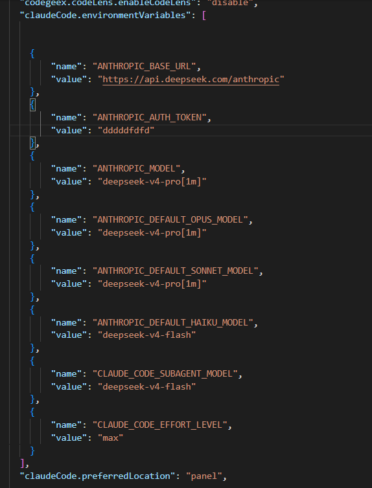Click the SUBAGENT model value "deepseek-v4-flash"
372x488 pixels.
[146, 386]
